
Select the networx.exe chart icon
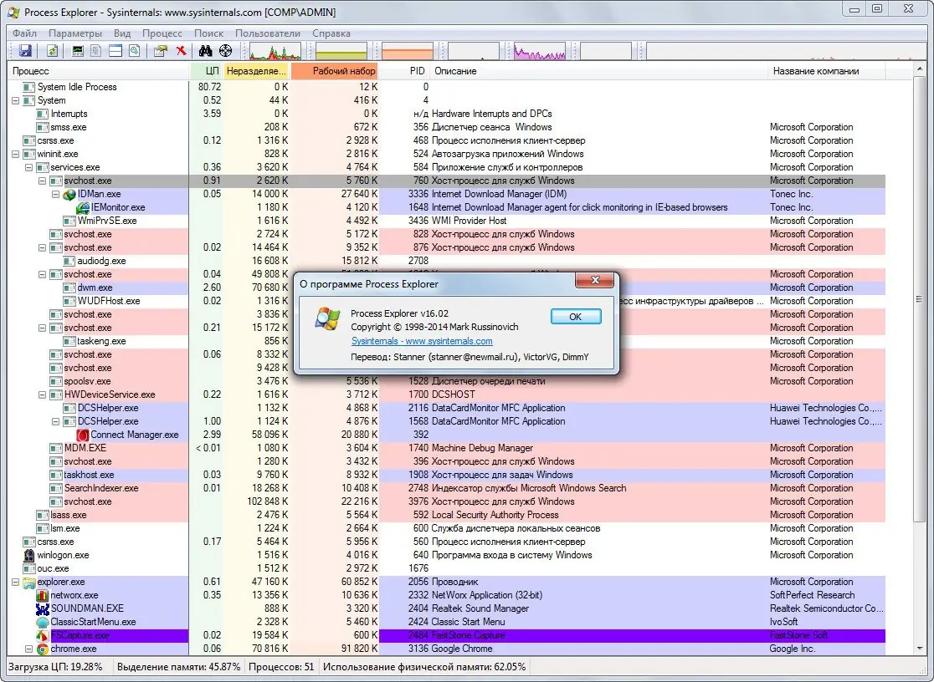point(43,595)
